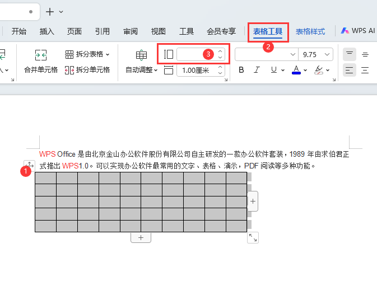Apply blue font color
Screen dimensions: 377x281
tap(296, 70)
